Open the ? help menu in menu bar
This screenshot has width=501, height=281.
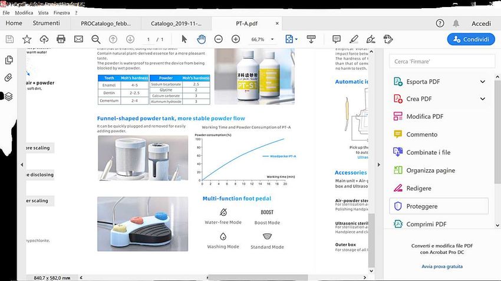[x=76, y=13]
